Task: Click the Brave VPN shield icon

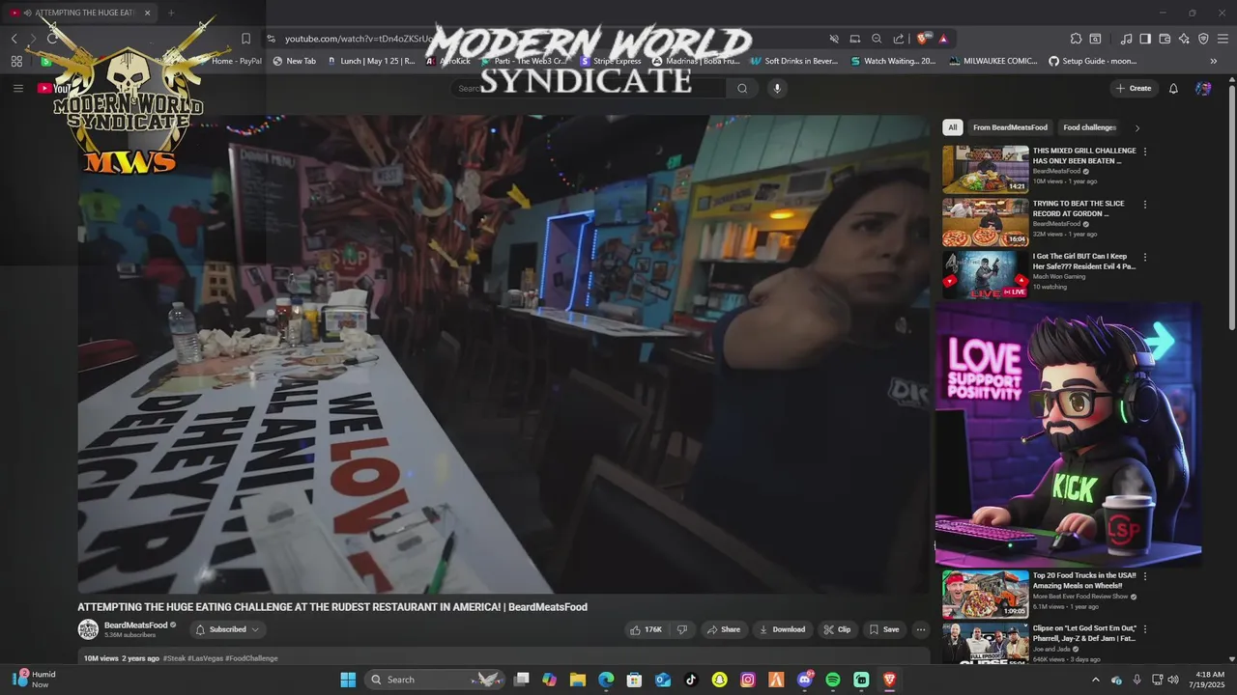Action: pyautogui.click(x=1203, y=39)
